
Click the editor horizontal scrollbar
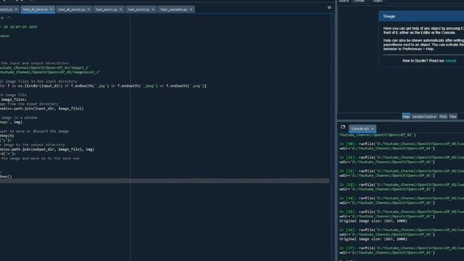click(x=165, y=181)
